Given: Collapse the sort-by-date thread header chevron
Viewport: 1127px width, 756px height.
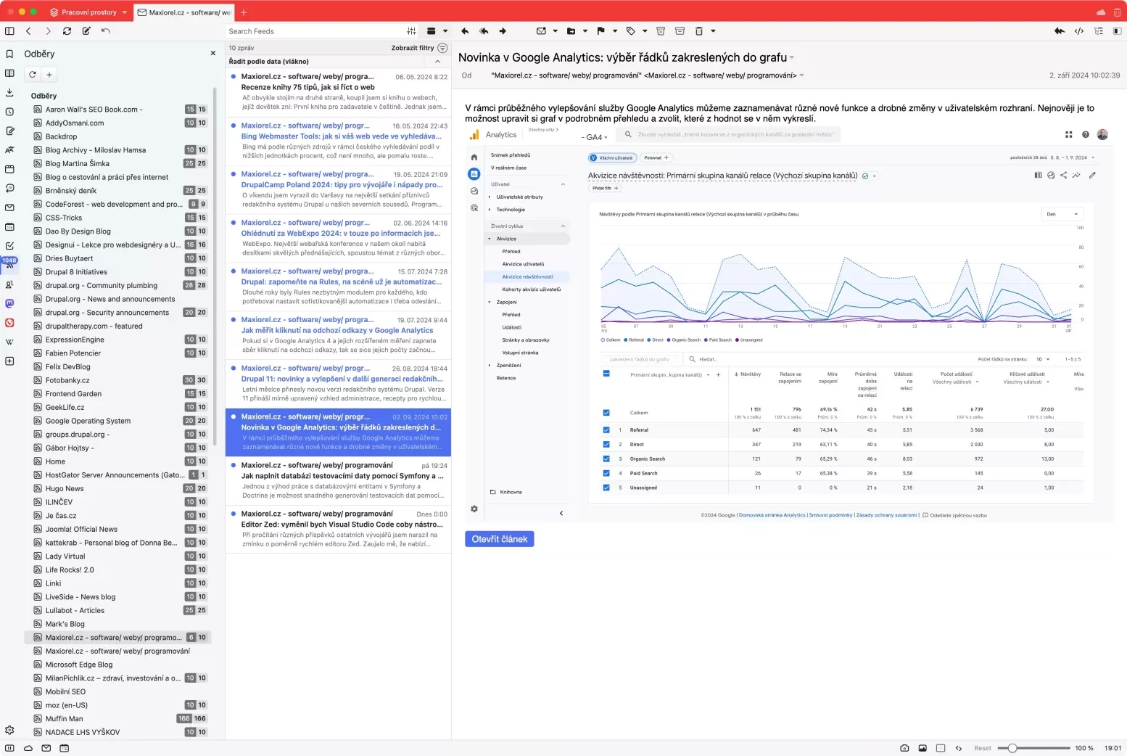Looking at the screenshot, I should tap(437, 62).
